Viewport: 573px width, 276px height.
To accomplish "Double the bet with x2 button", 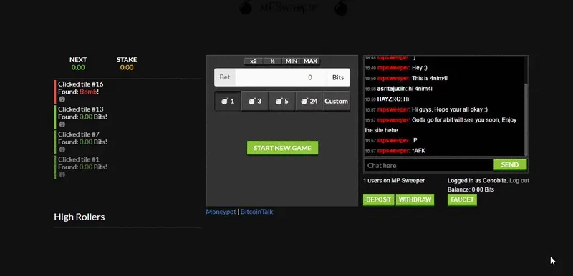I will [254, 61].
